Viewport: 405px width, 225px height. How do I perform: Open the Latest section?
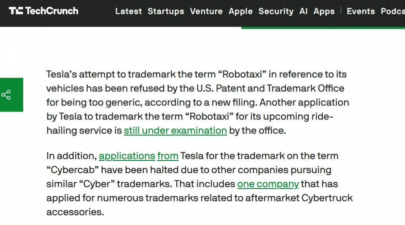[x=128, y=11]
